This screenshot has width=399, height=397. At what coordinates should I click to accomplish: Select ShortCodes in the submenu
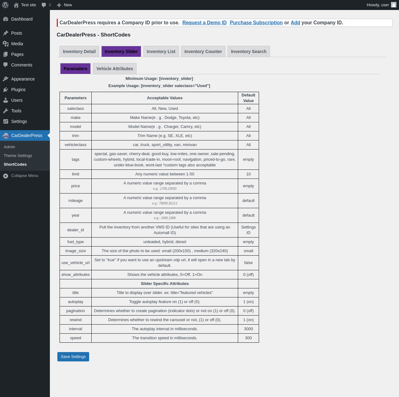15,164
